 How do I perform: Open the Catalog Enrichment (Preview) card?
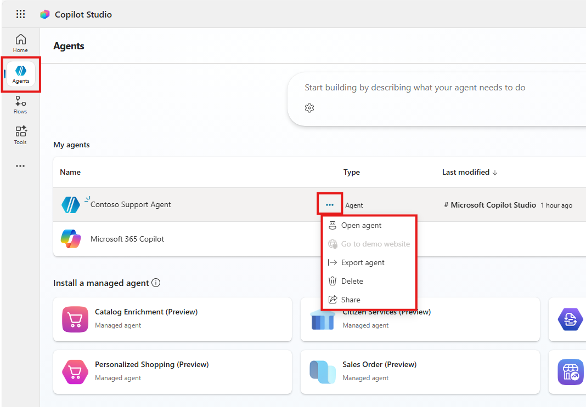pyautogui.click(x=173, y=319)
